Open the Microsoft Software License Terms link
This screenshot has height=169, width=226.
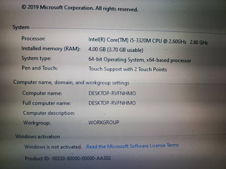pos(132,146)
